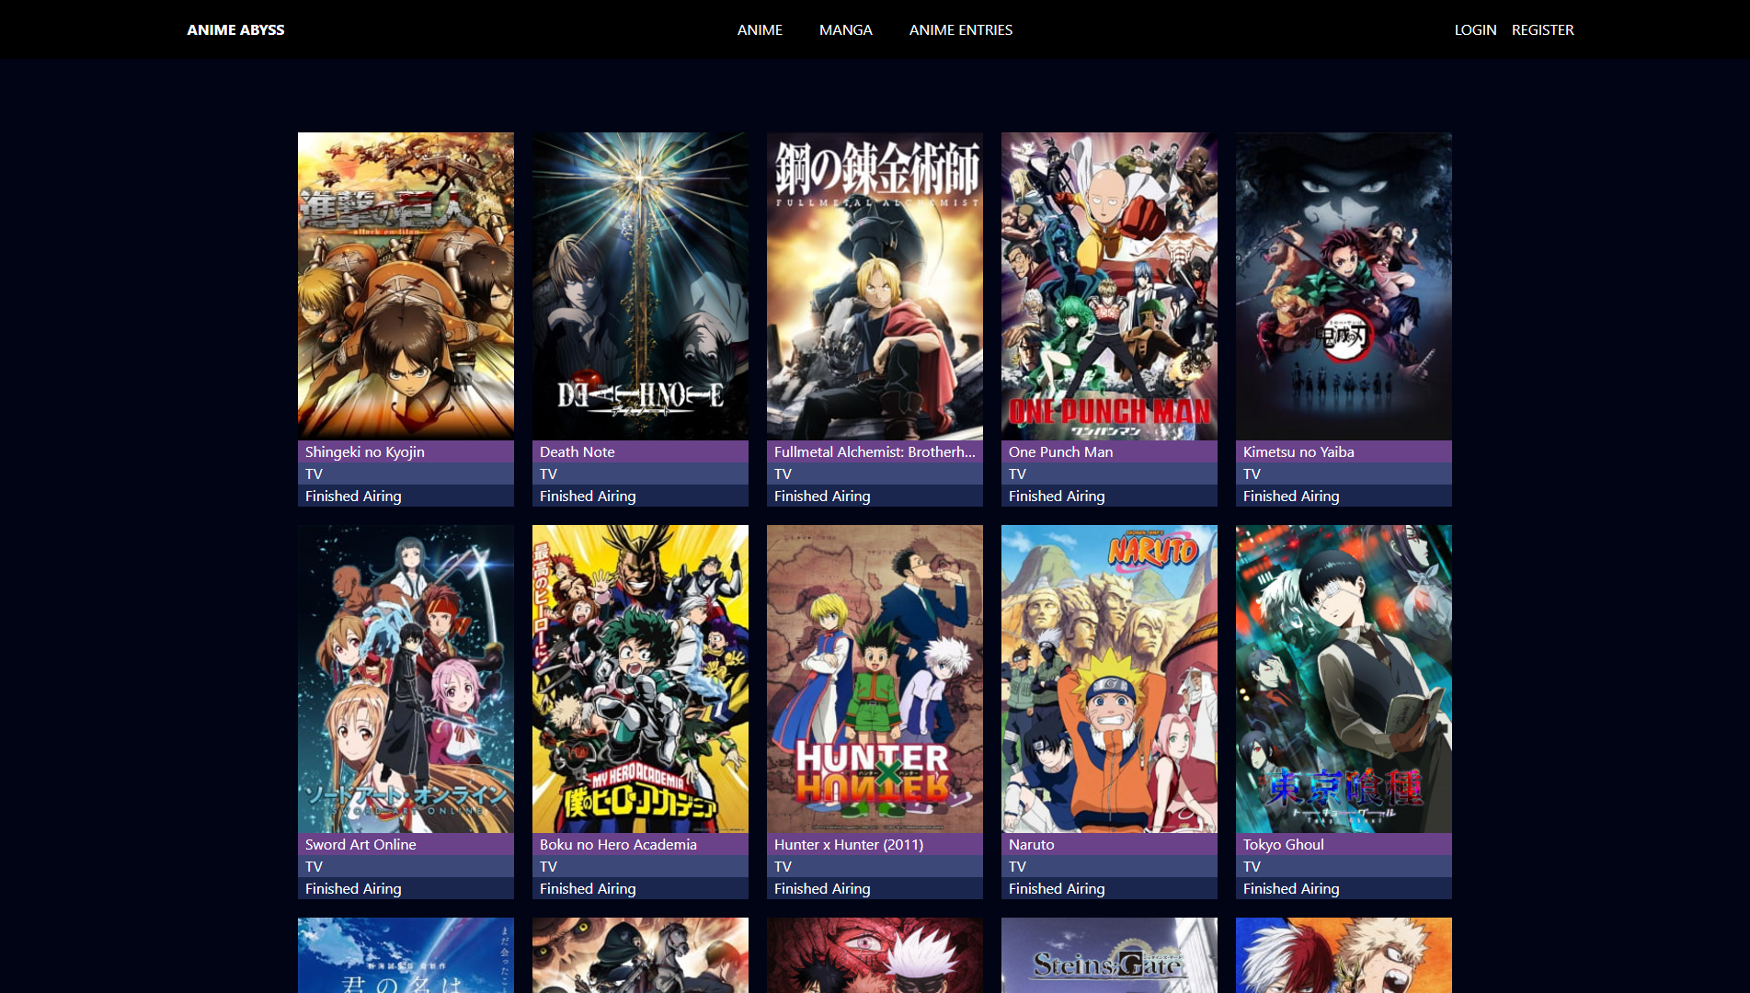Go to the Anime menu item
1750x993 pixels.
click(760, 29)
